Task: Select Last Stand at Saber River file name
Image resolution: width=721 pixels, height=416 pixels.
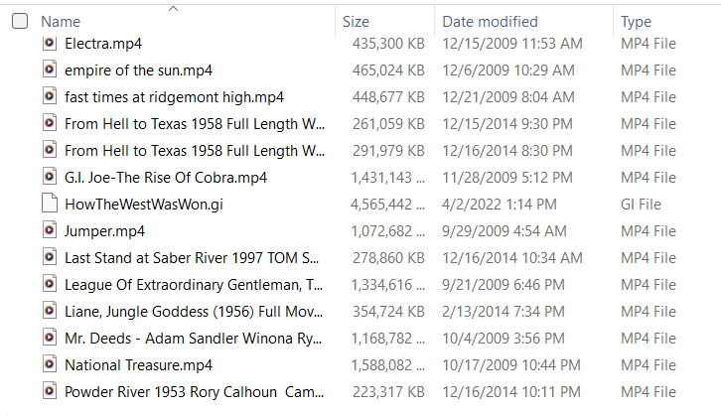Action: click(192, 258)
